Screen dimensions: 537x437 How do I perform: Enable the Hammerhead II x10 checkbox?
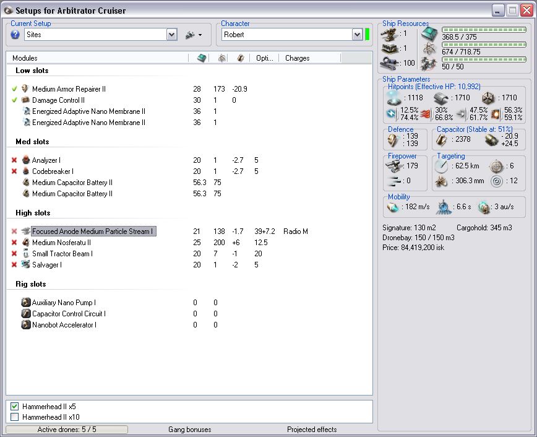coord(14,417)
